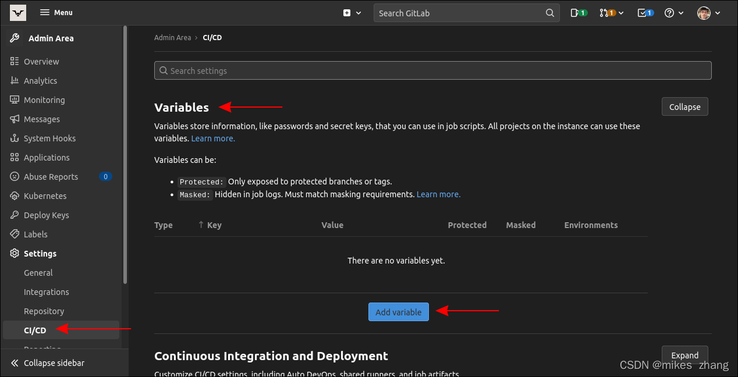Screen dimensions: 738x377
Task: Open the Labels section in sidebar
Action: 36,234
